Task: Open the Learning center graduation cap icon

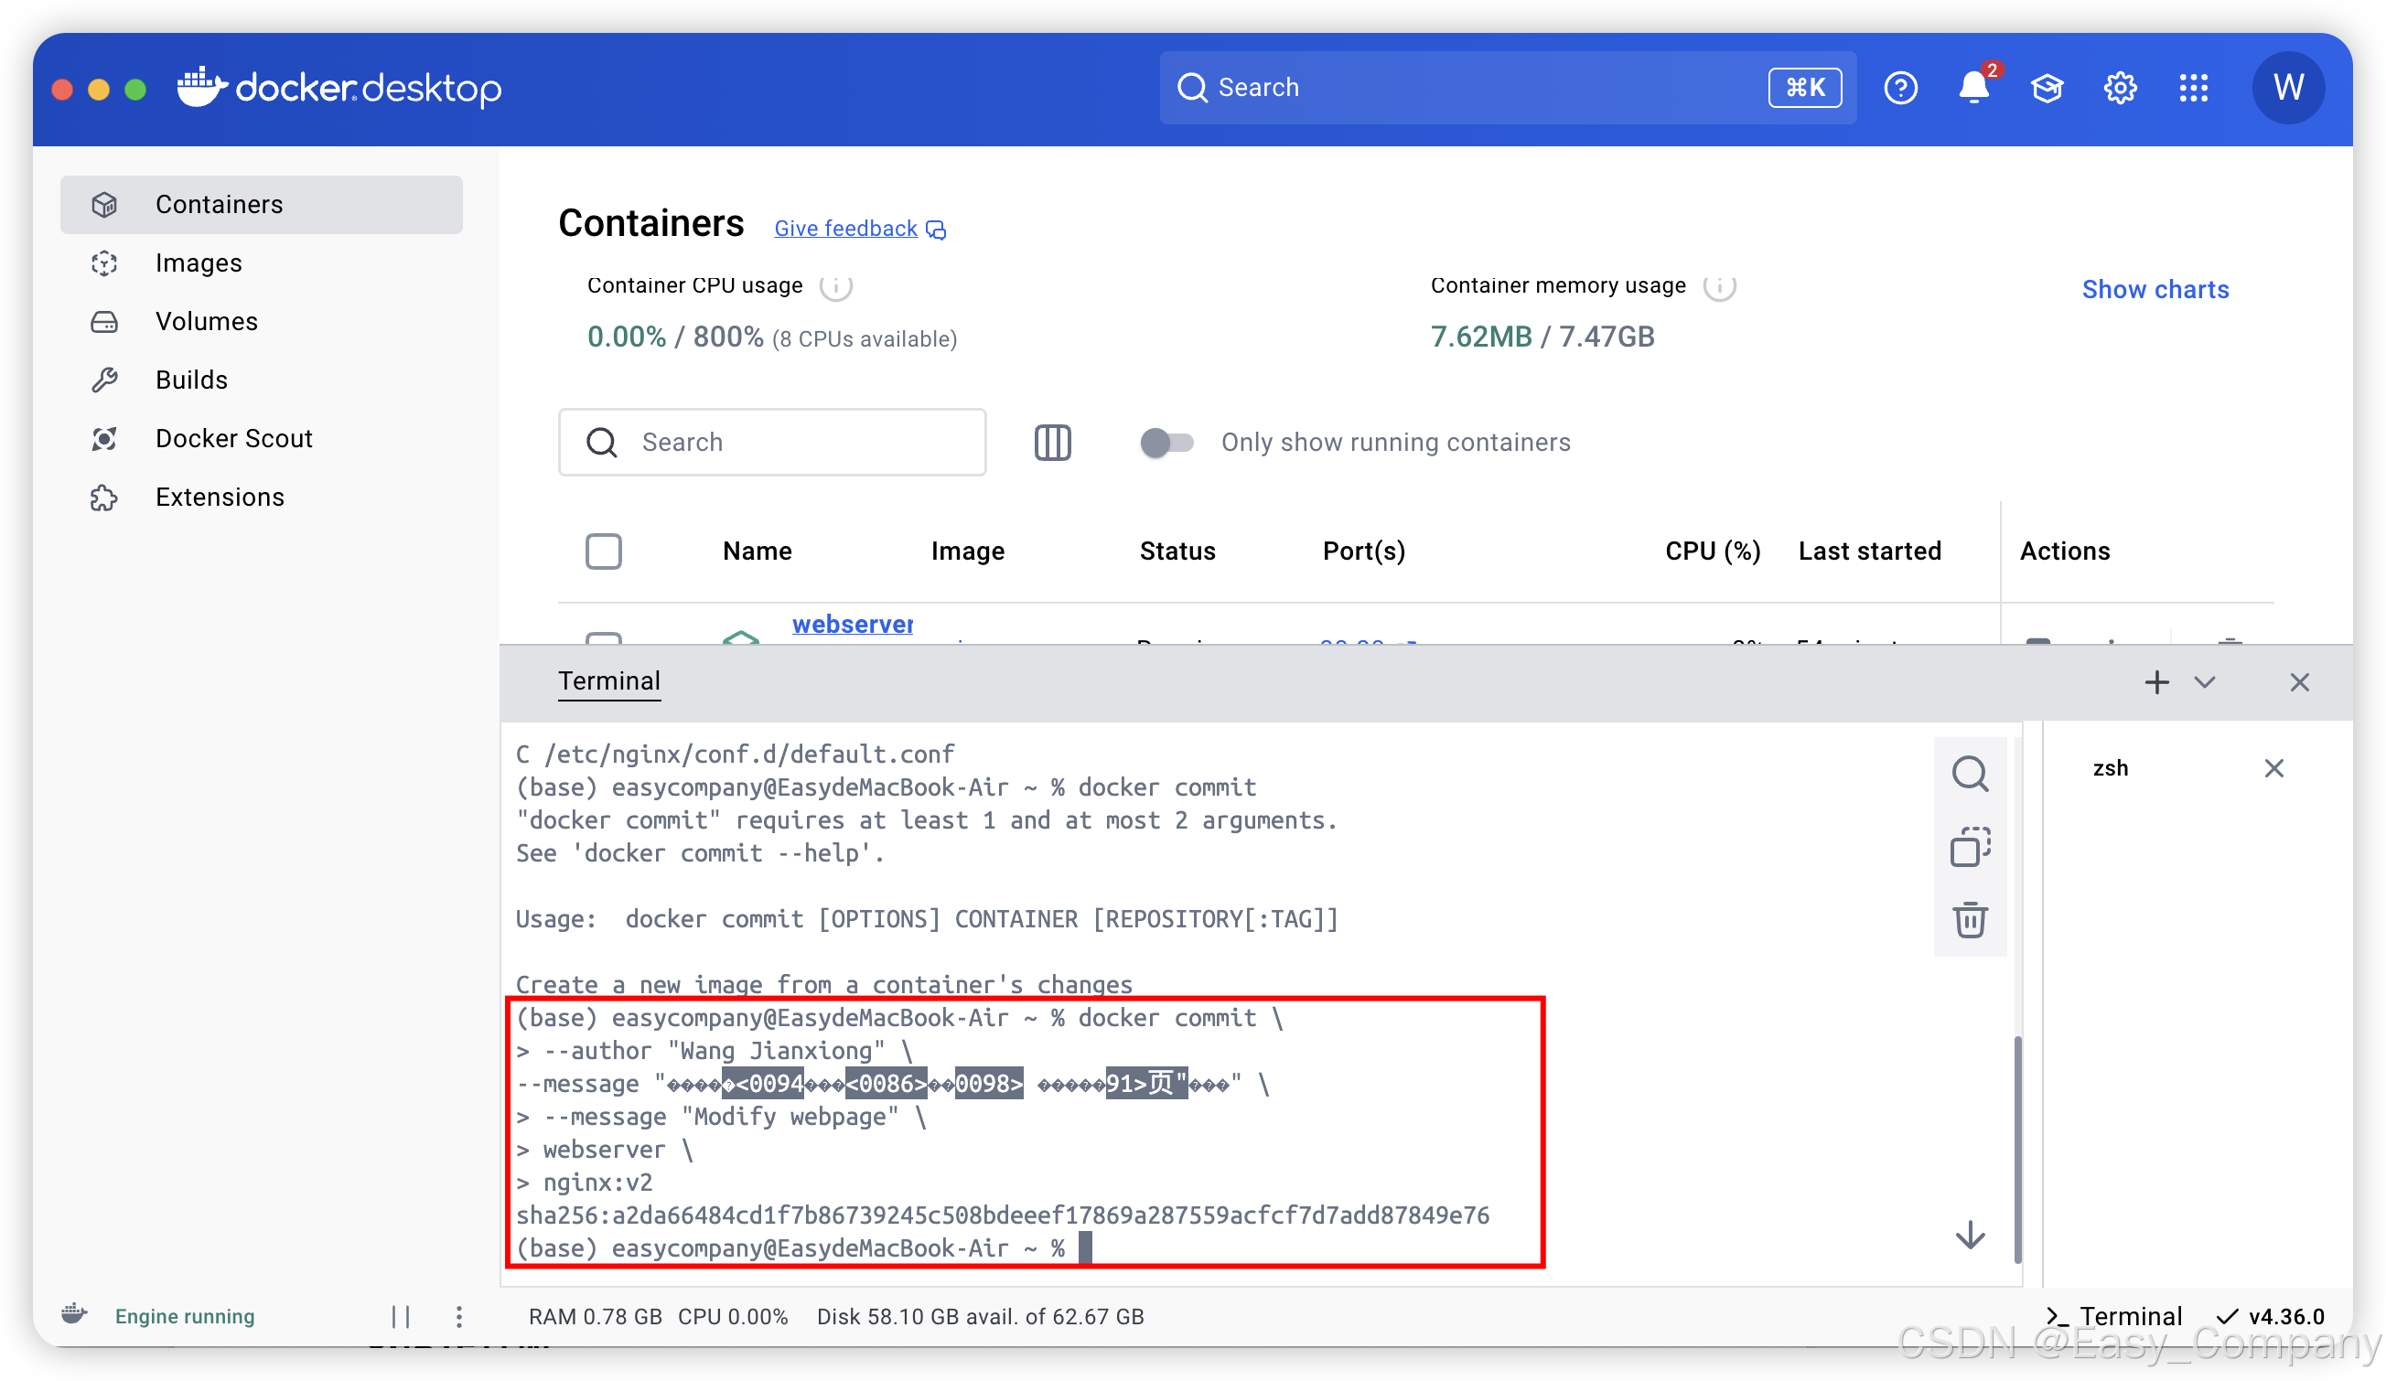Action: point(2046,88)
